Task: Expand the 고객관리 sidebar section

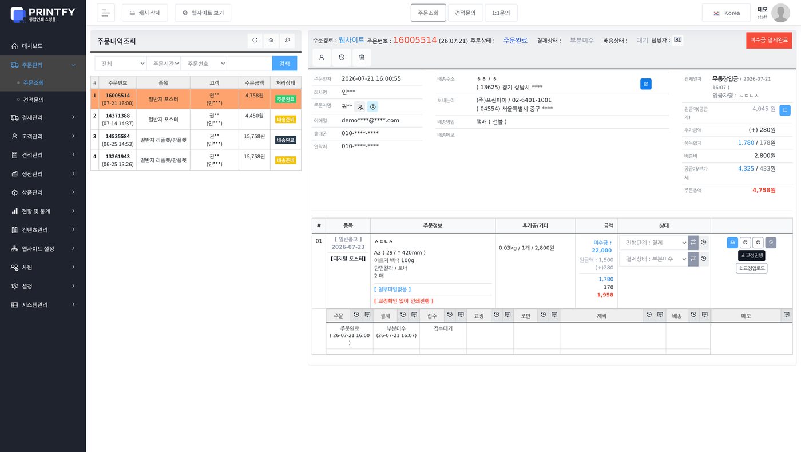Action: pos(43,136)
